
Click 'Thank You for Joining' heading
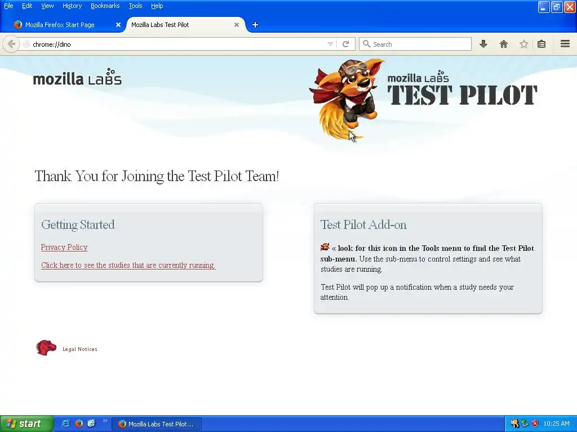[157, 176]
